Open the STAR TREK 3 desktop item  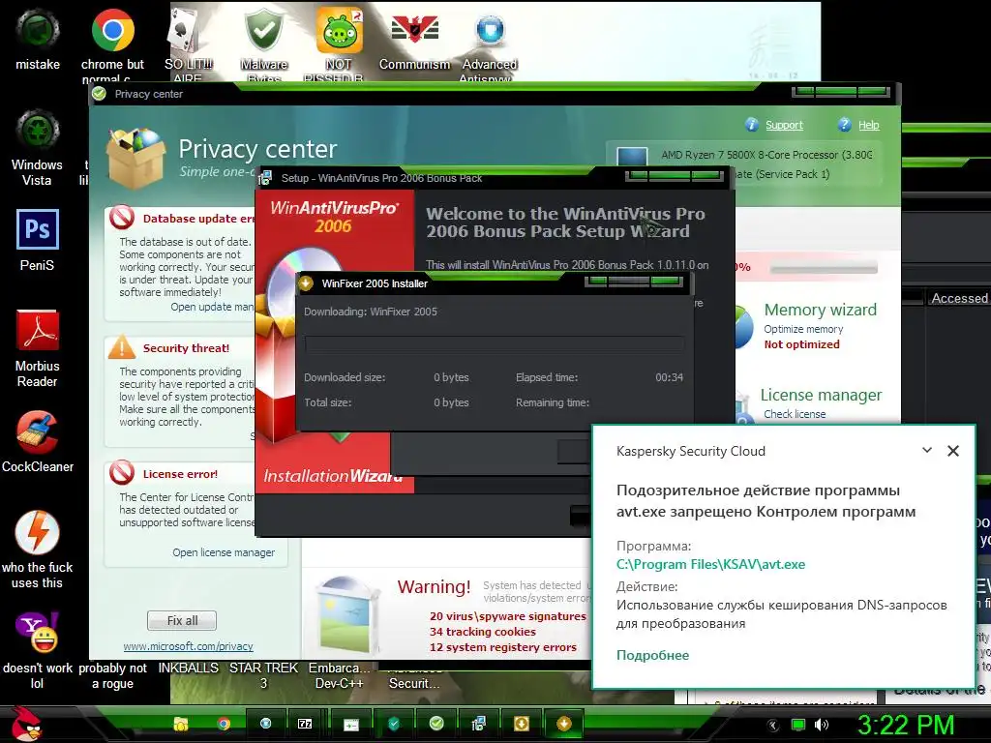(263, 675)
